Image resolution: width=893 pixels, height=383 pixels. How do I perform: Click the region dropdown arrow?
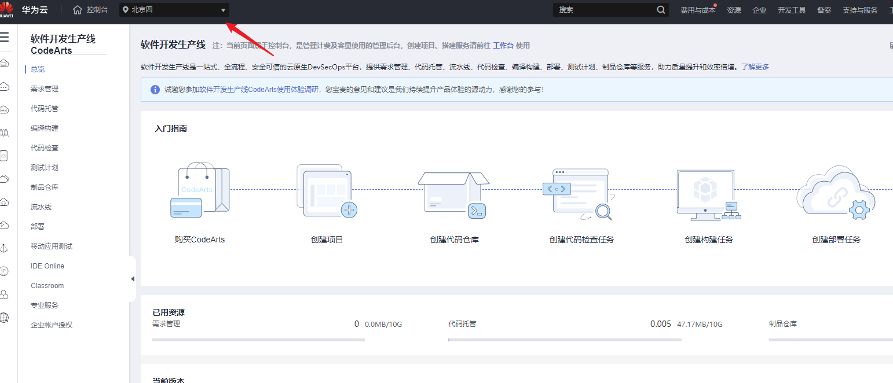pos(223,10)
